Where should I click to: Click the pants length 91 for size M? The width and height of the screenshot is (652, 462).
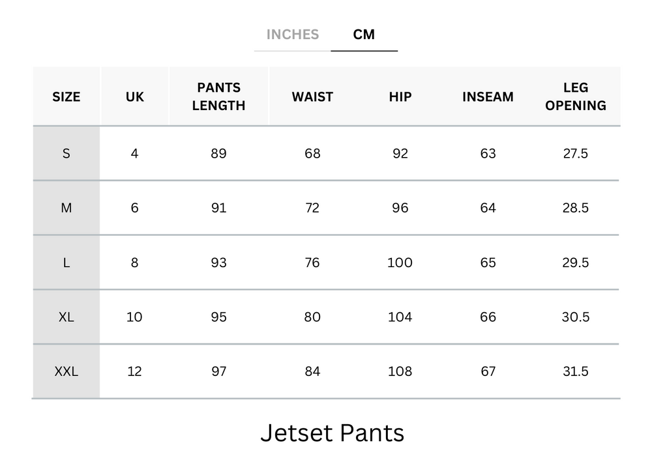tap(218, 208)
